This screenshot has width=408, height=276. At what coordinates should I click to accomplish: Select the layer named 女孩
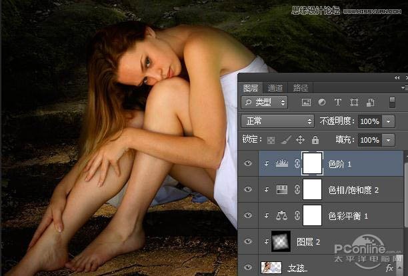point(297,268)
